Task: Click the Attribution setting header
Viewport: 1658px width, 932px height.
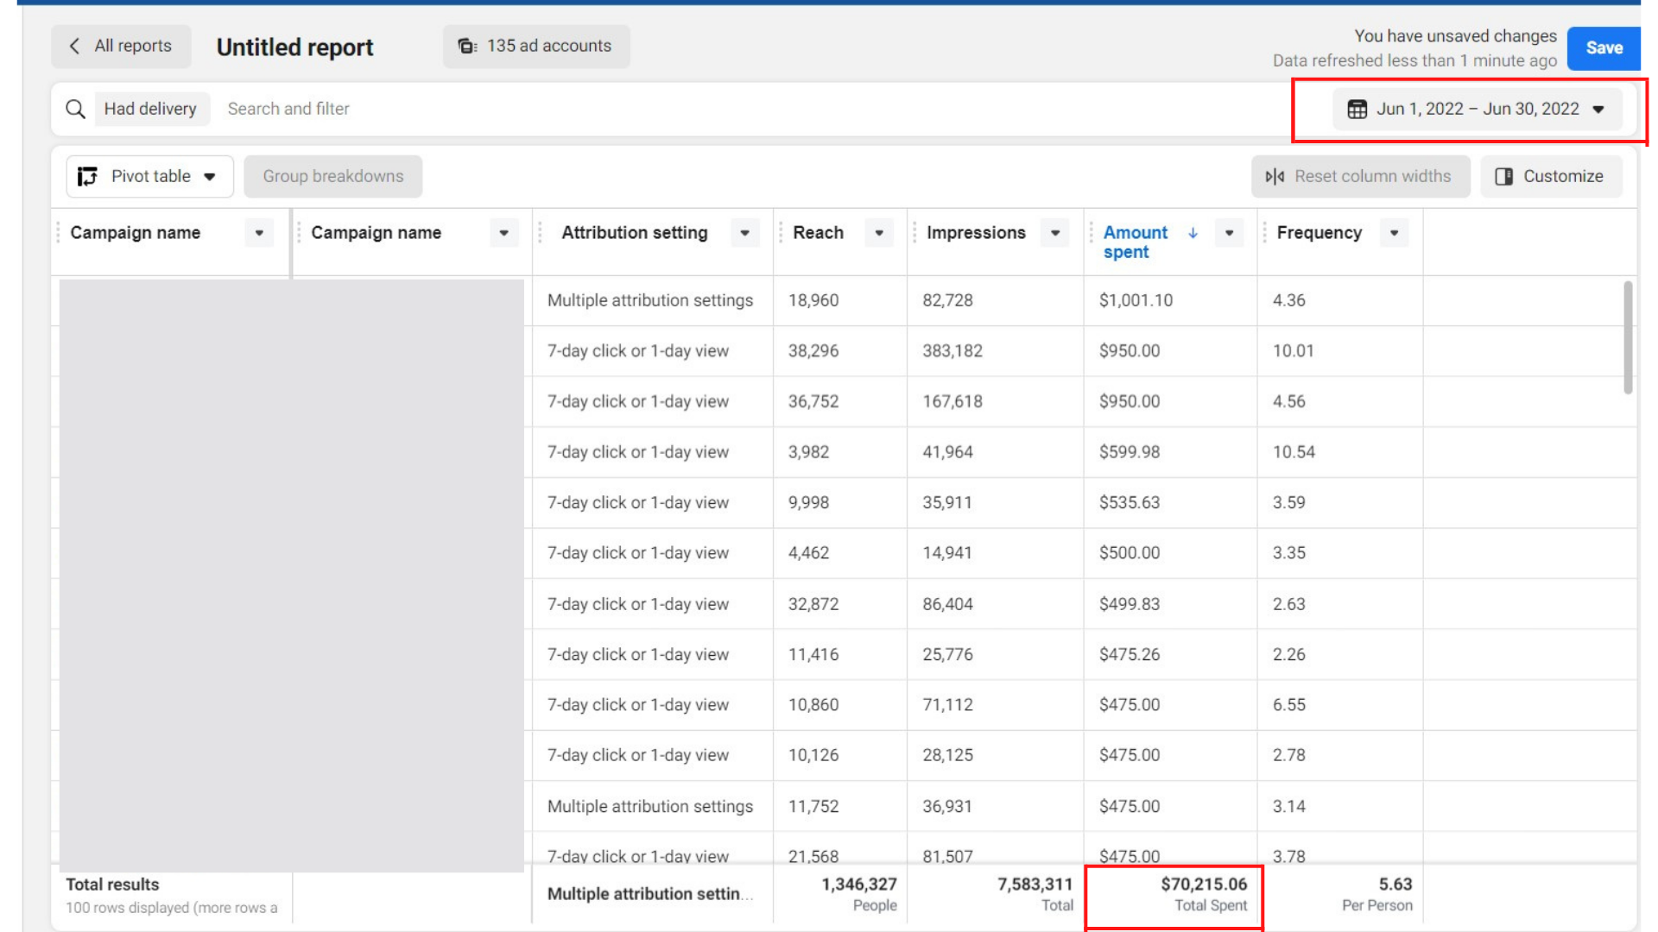Action: point(635,233)
